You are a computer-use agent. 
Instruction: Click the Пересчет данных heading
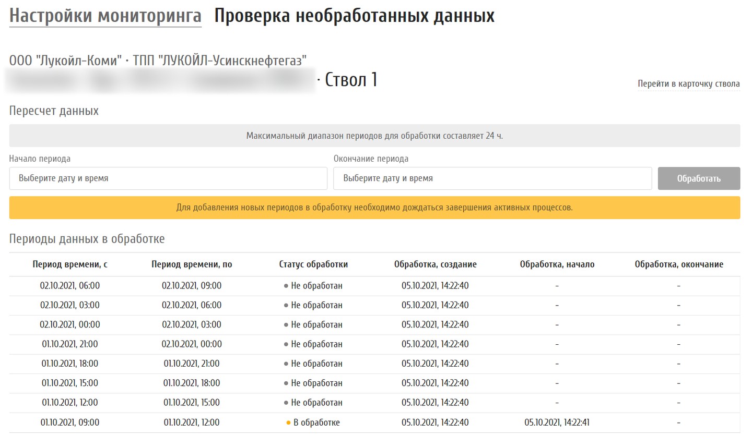coord(54,111)
